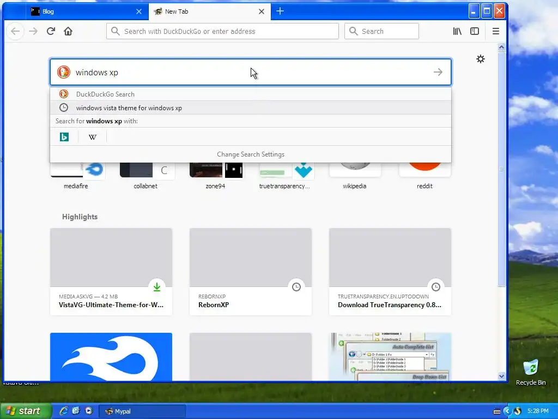Image resolution: width=558 pixels, height=419 pixels.
Task: Click the Highlights section heading
Action: [80, 217]
